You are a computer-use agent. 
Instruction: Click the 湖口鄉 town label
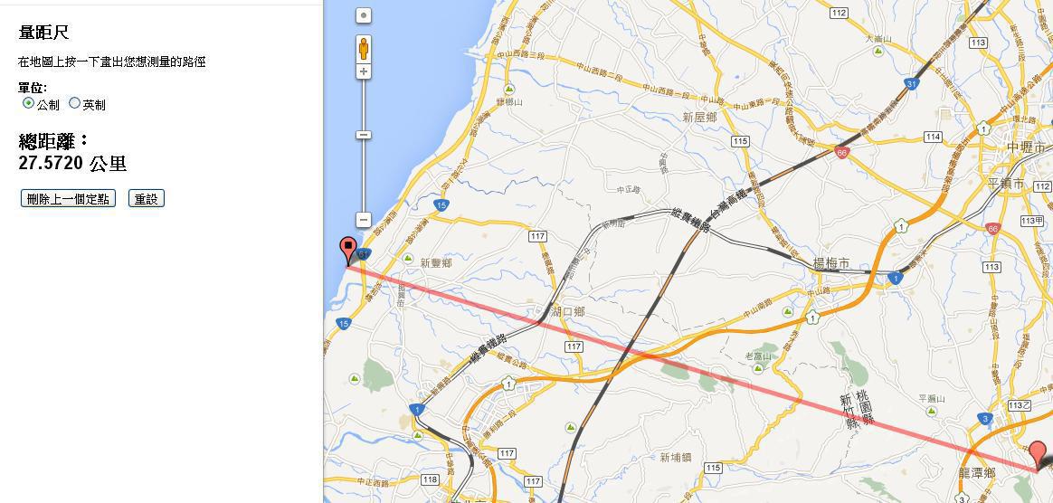567,311
